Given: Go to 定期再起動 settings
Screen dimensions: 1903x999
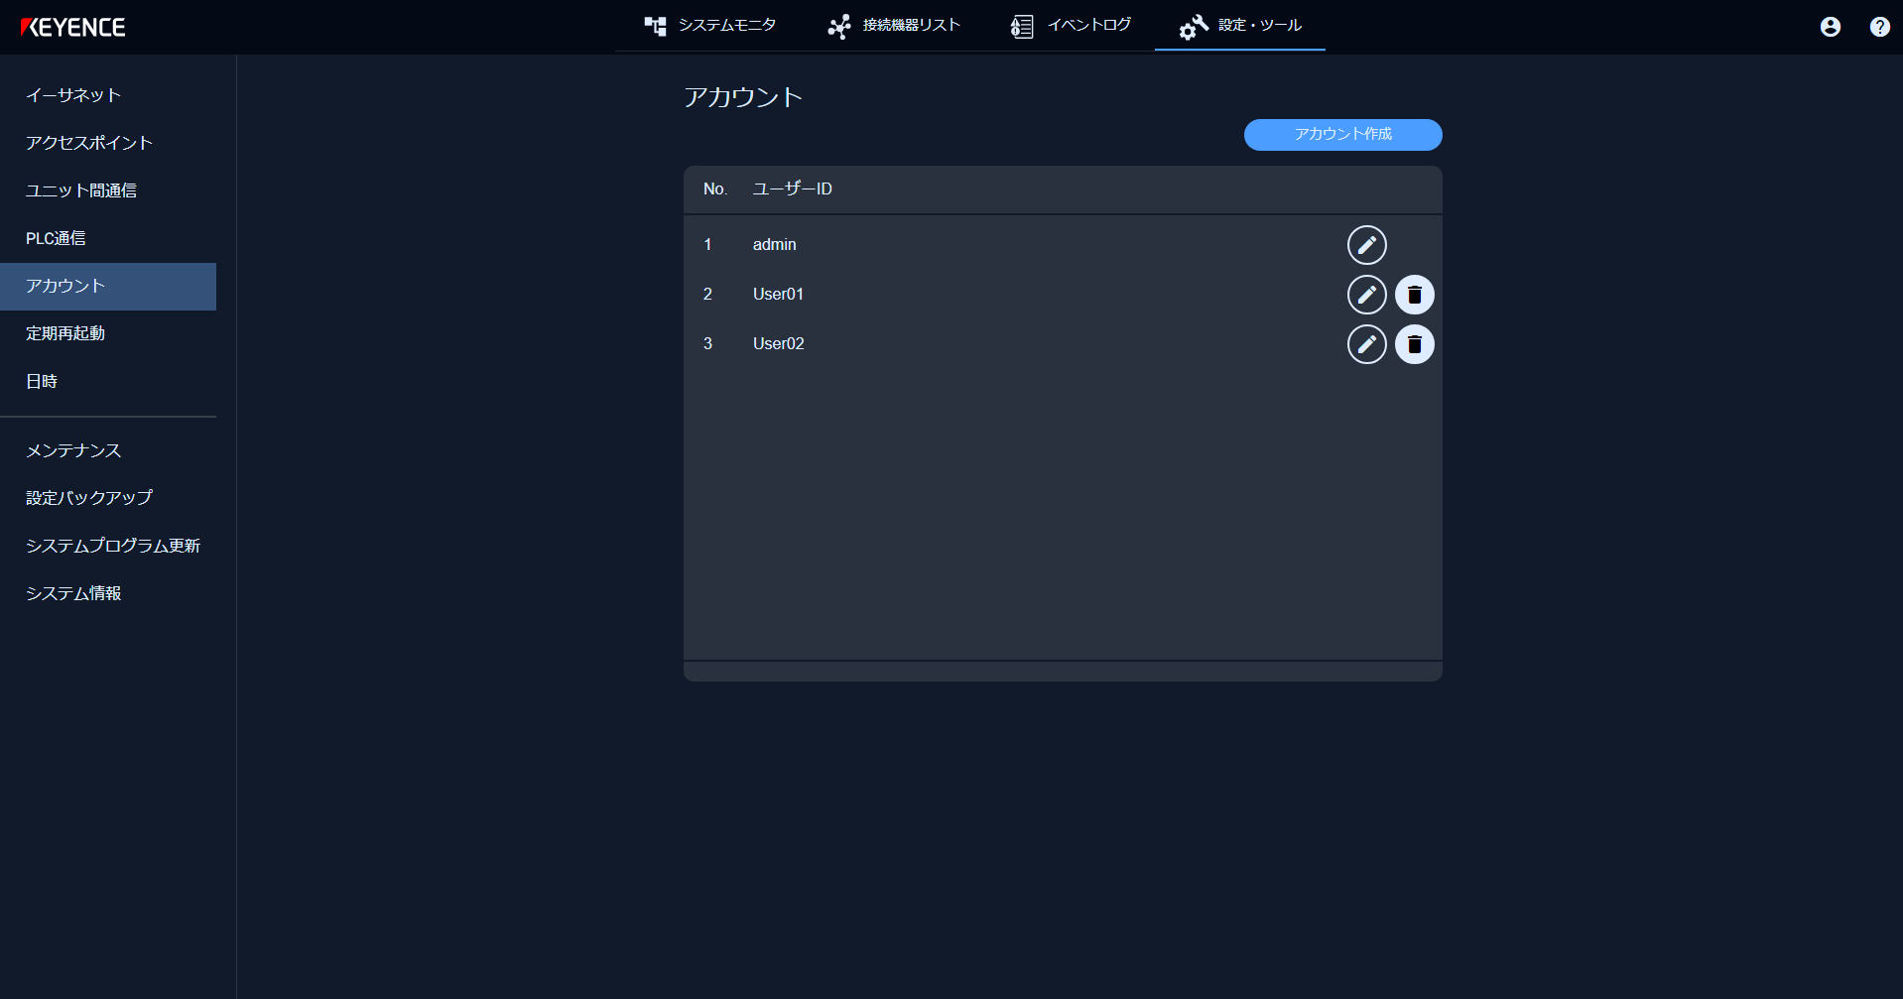Looking at the screenshot, I should (64, 333).
